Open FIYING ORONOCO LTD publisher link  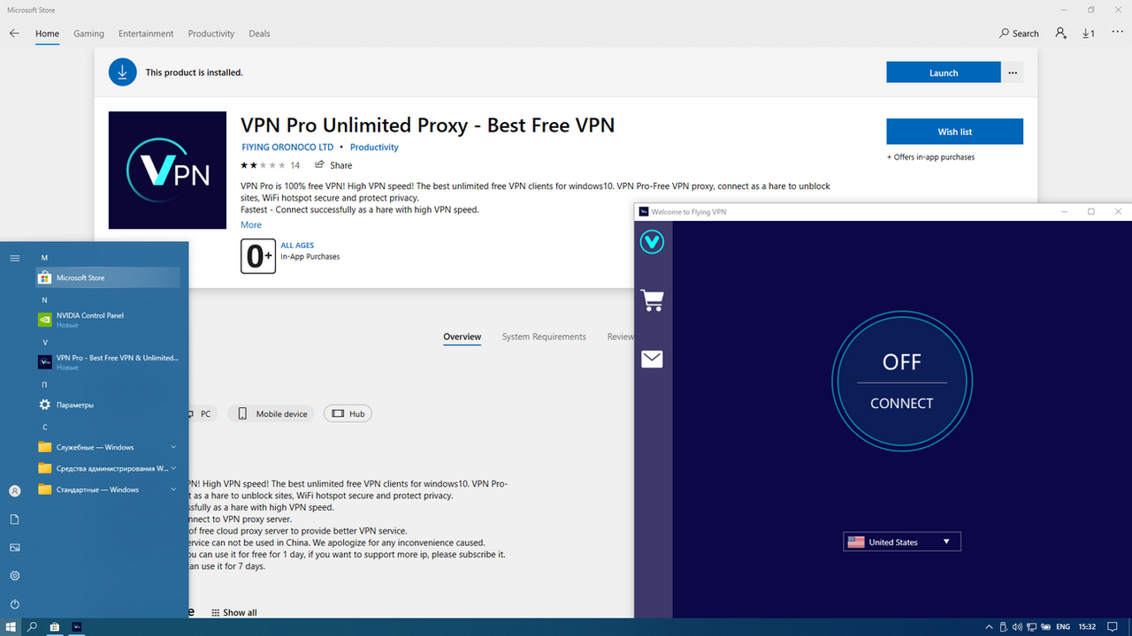point(287,148)
